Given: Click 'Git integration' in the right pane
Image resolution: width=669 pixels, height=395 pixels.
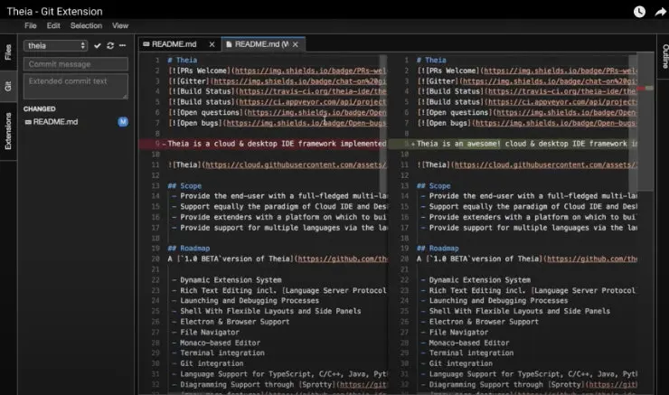Looking at the screenshot, I should 461,363.
